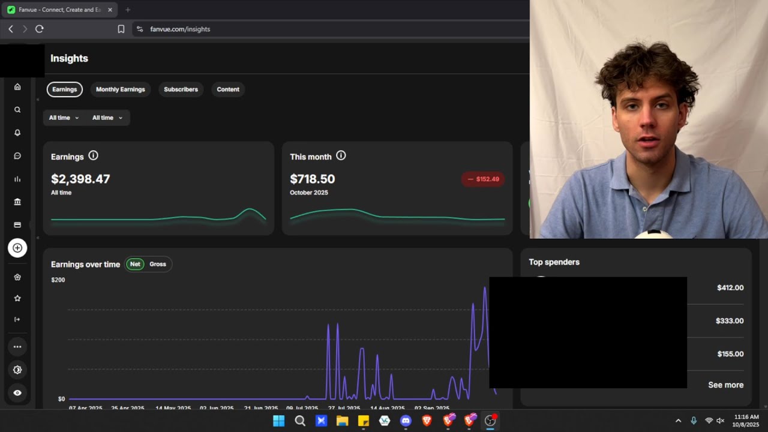Click the $412.00 top spender amount
The width and height of the screenshot is (768, 432).
(x=730, y=288)
